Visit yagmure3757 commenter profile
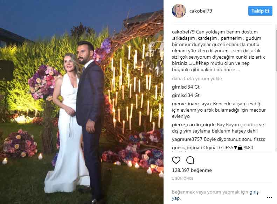 pyautogui.click(x=187, y=139)
